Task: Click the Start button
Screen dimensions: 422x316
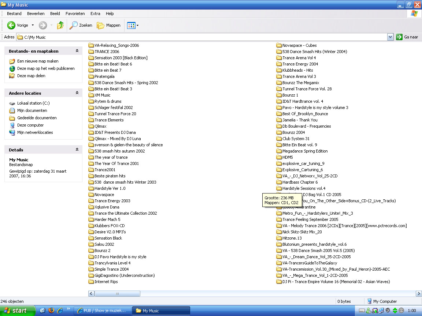Action: click(x=18, y=311)
